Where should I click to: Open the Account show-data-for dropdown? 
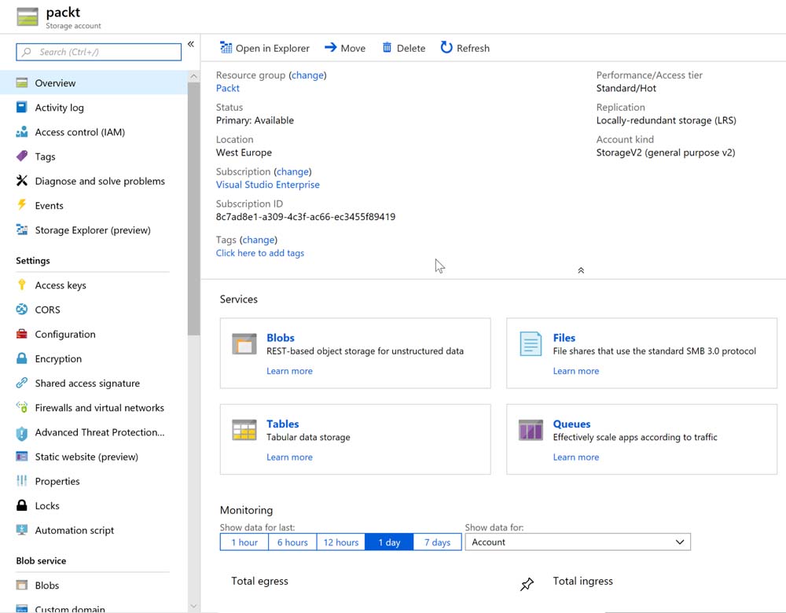pos(578,542)
